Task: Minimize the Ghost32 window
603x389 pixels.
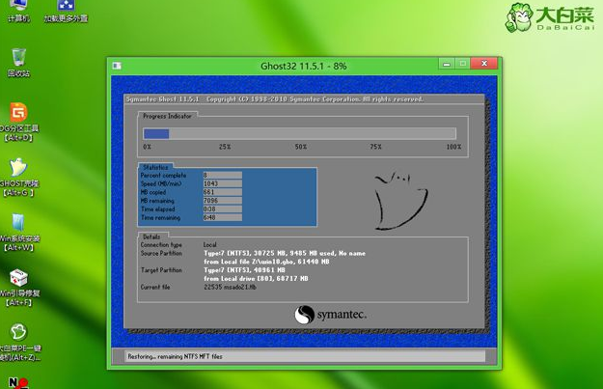Action: click(447, 64)
